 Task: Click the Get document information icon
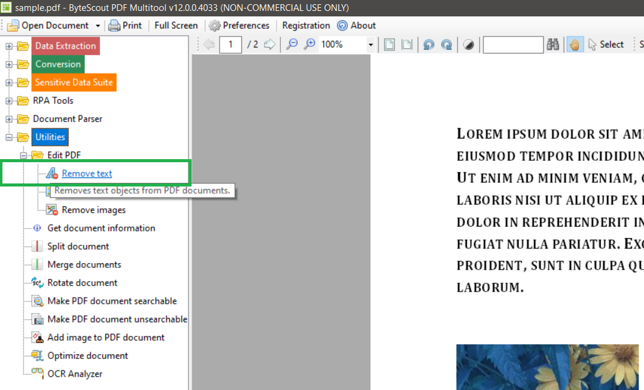(37, 228)
